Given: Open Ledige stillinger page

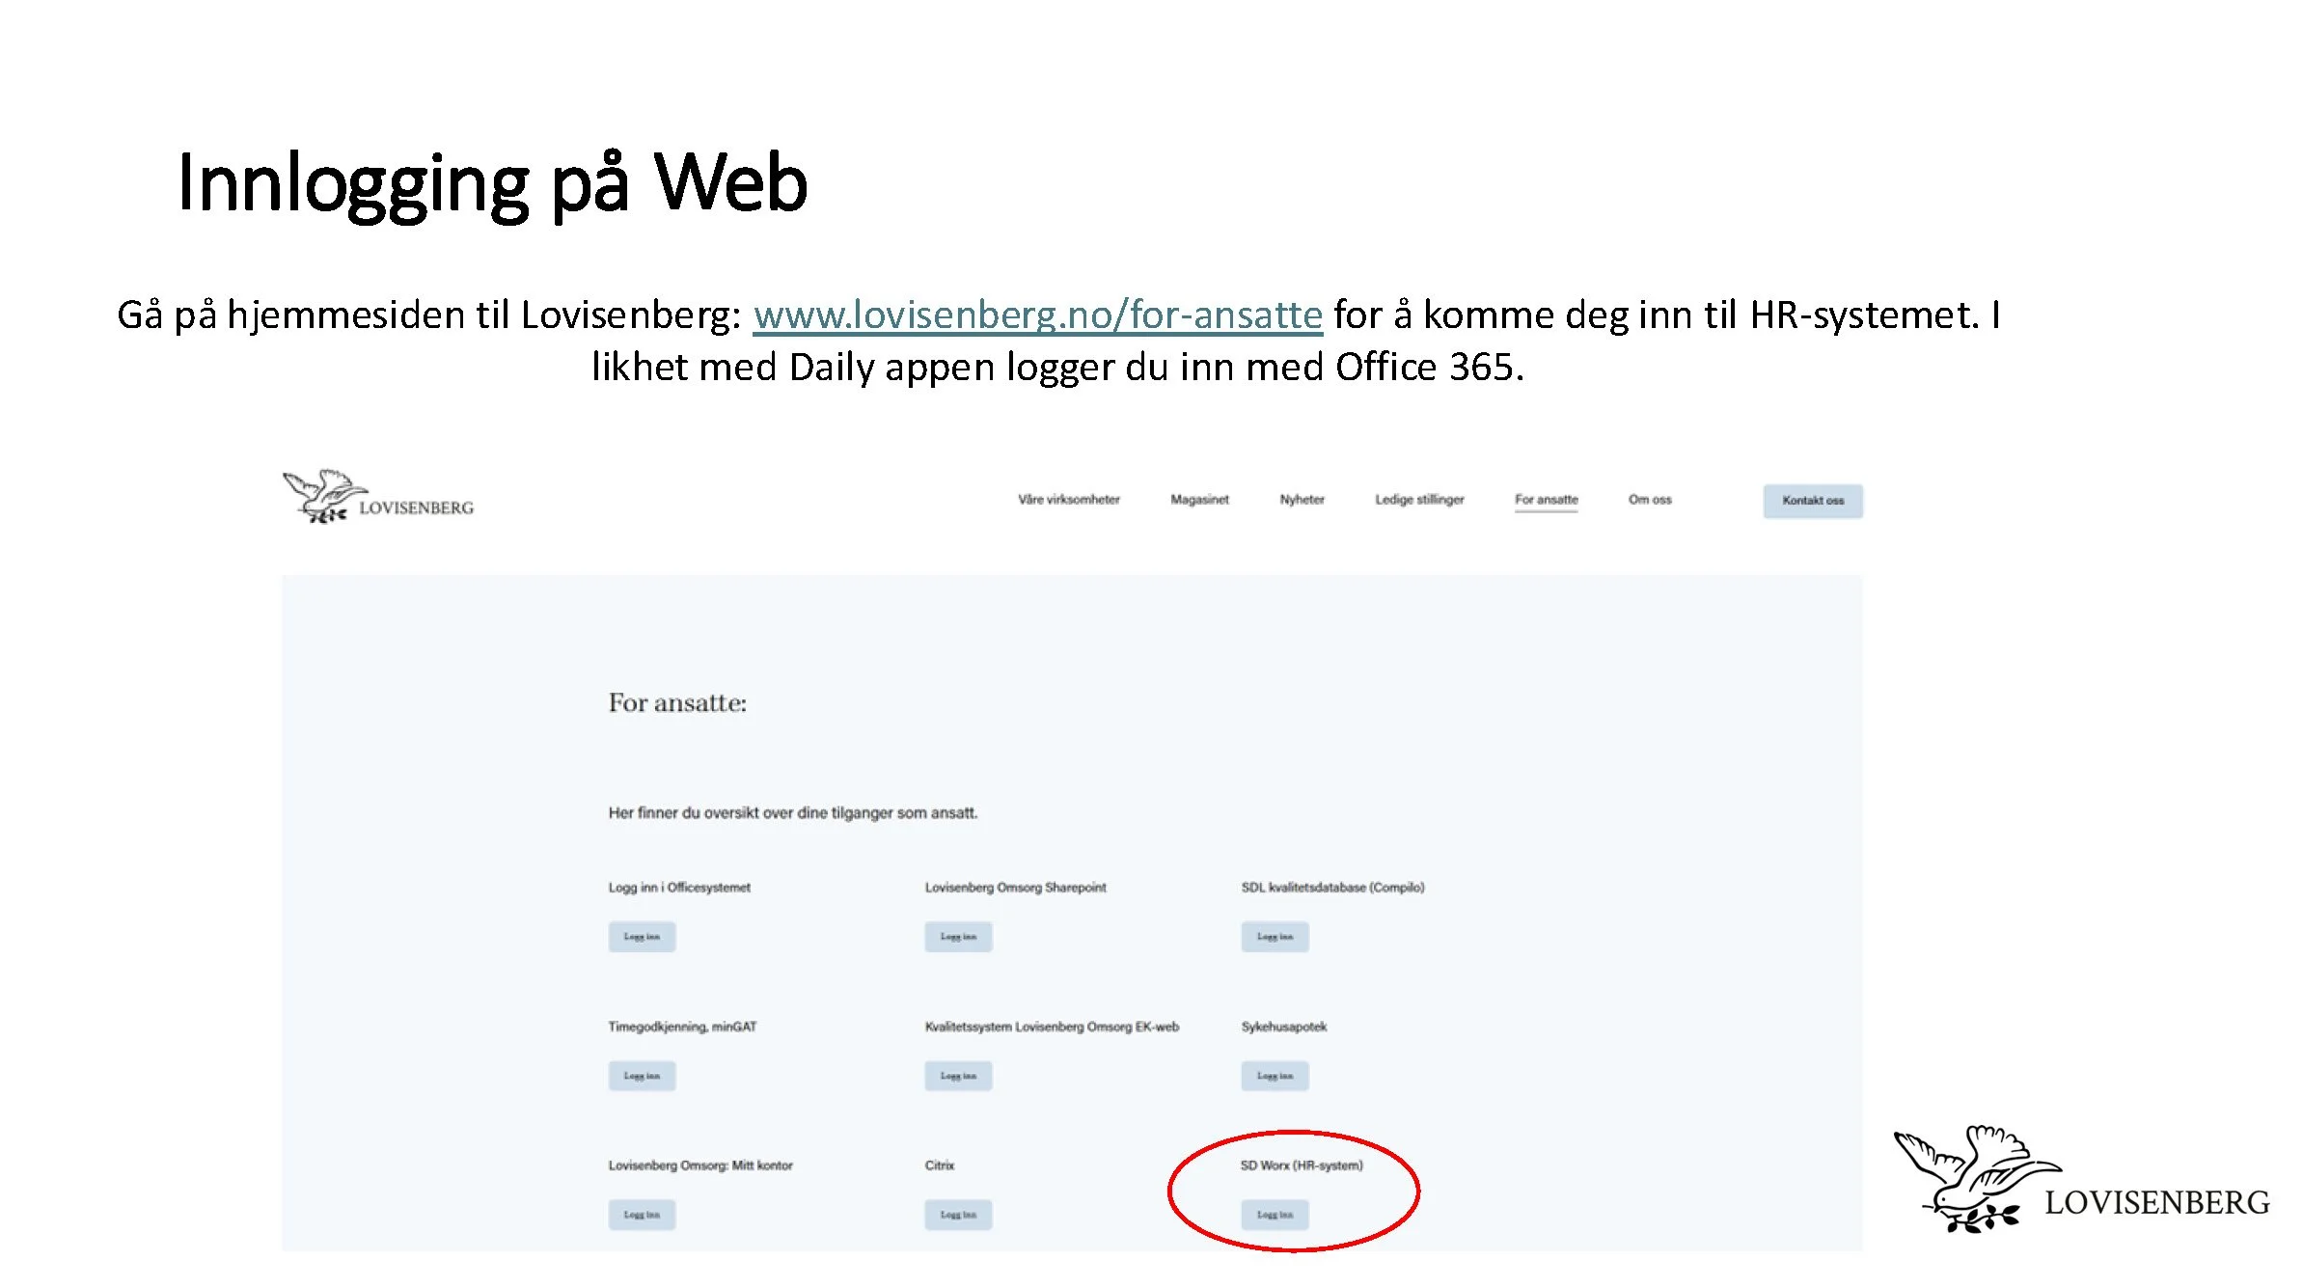Looking at the screenshot, I should 1418,500.
